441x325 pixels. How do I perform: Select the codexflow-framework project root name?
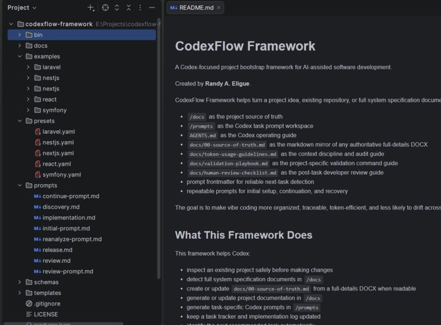(59, 24)
